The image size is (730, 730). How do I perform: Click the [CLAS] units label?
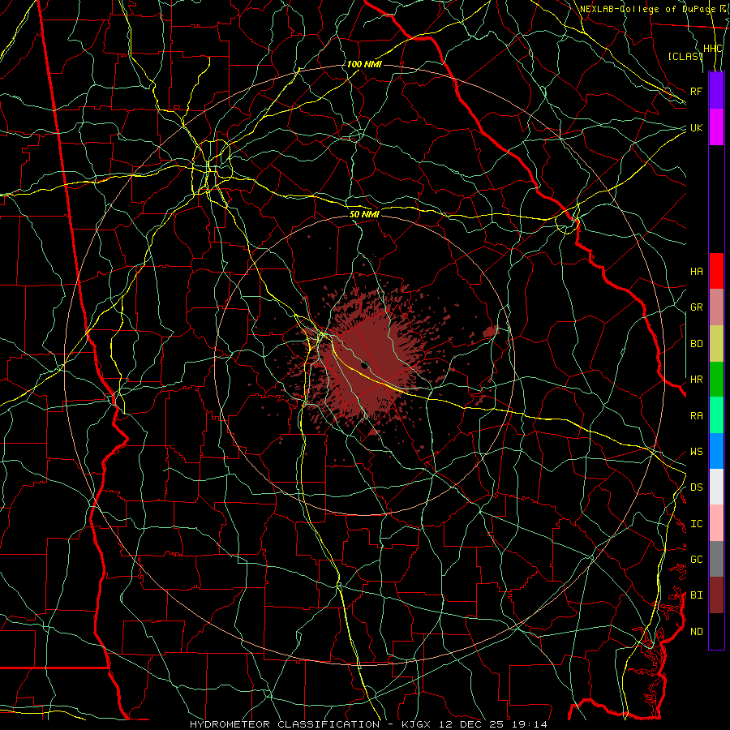click(x=685, y=56)
